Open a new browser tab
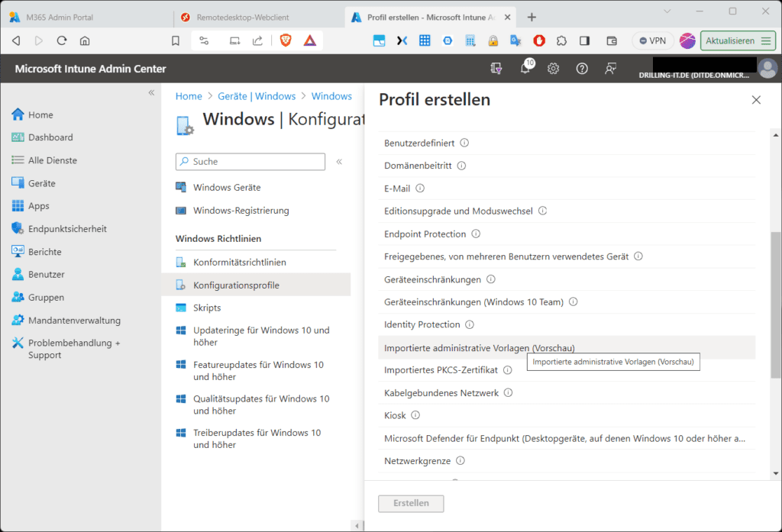The height and width of the screenshot is (532, 782). (x=532, y=18)
